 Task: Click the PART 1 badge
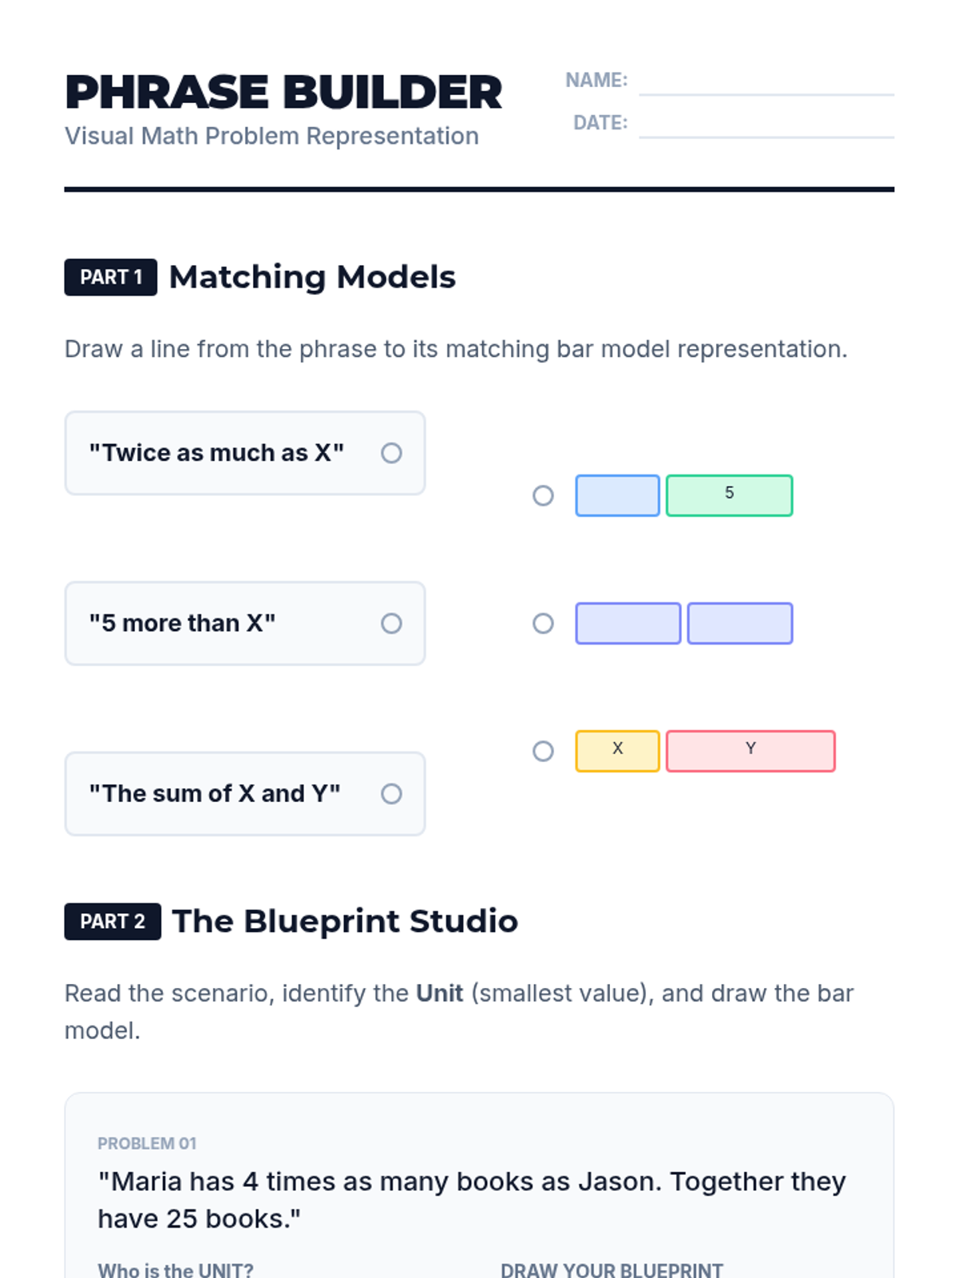coord(110,277)
